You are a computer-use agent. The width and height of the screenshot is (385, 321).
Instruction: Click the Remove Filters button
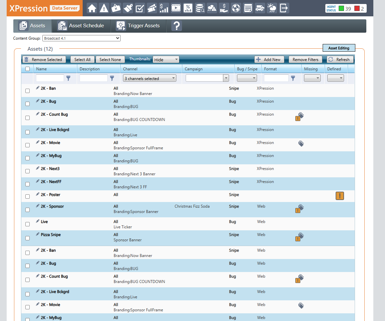click(305, 60)
